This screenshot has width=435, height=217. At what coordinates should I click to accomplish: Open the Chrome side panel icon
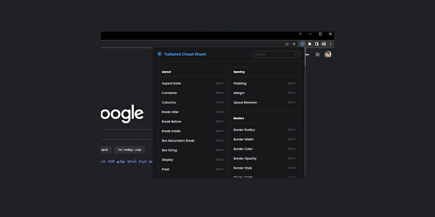[317, 44]
